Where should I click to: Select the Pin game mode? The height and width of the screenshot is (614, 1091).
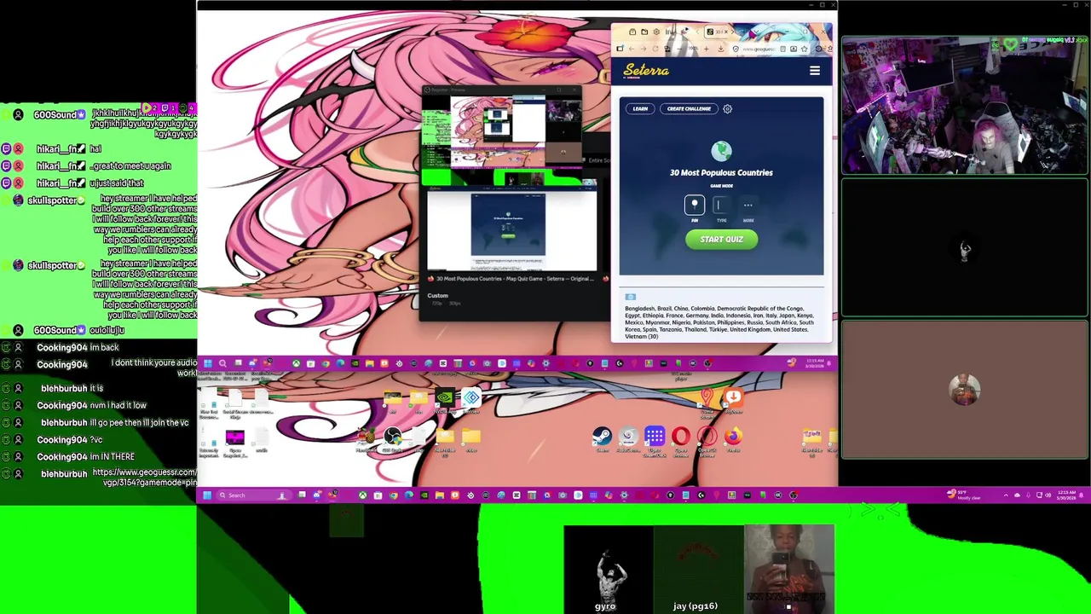click(695, 206)
